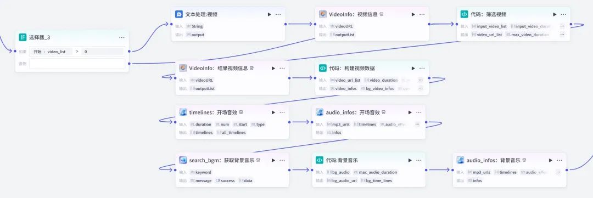593x198 pixels.
Task: Open more options menu on VideoInfo:视频信息
Action: coord(422,14)
